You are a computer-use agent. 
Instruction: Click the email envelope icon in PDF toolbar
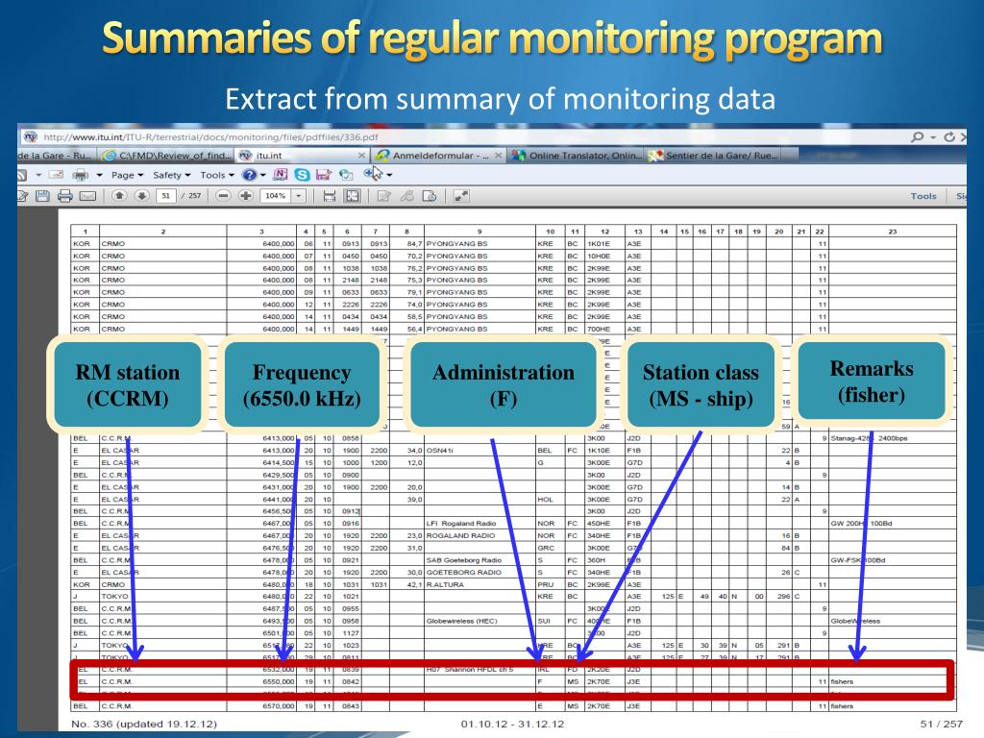pos(87,196)
